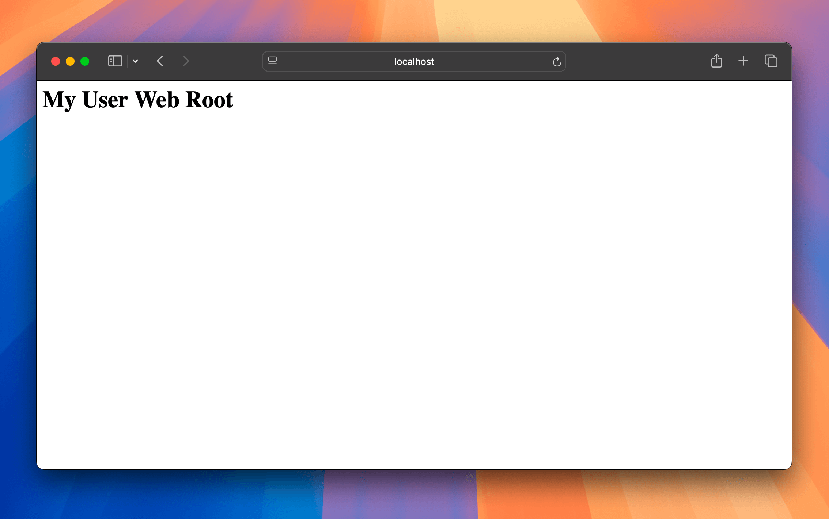Open the Share menu
The width and height of the screenshot is (829, 519).
click(716, 61)
